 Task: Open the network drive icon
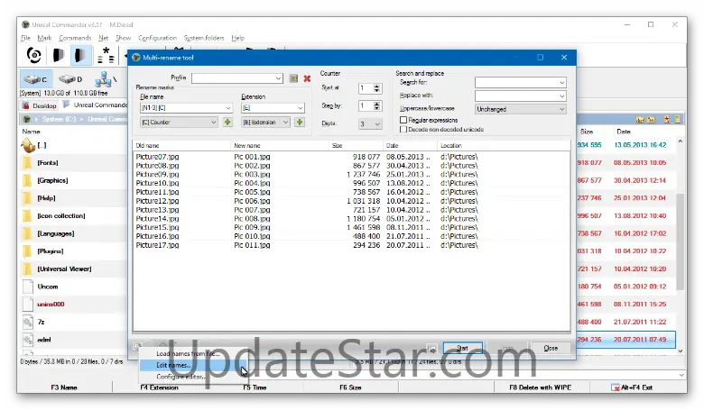(x=103, y=79)
